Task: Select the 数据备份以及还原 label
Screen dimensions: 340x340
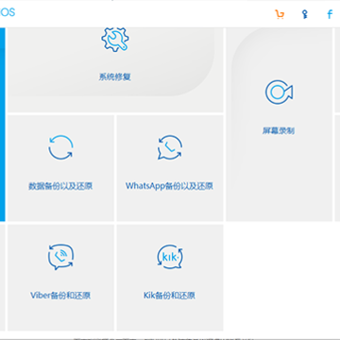Action: [x=60, y=186]
